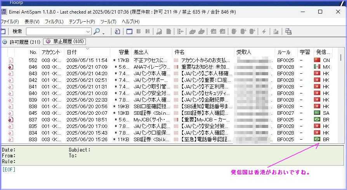Viewport: 347px width, 190px height.
Task: Click the subject marker icon in row 838
Action: tap(176, 106)
